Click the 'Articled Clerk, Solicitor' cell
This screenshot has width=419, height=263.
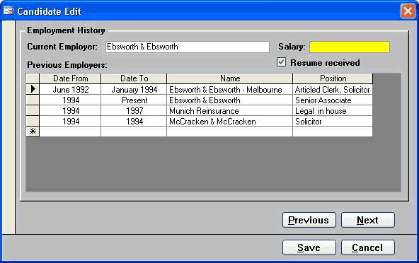(x=333, y=90)
